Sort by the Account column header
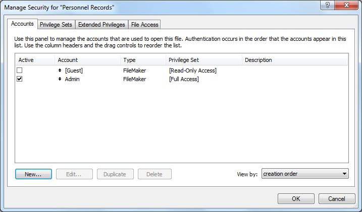 pyautogui.click(x=68, y=60)
